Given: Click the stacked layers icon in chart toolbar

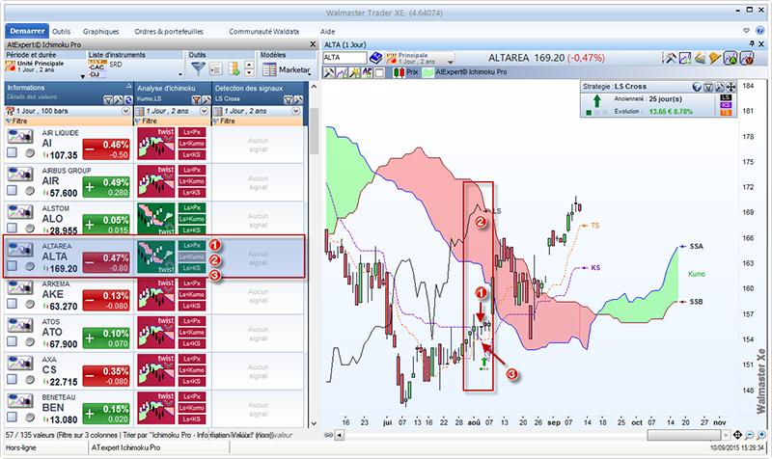Looking at the screenshot, I should [700, 58].
